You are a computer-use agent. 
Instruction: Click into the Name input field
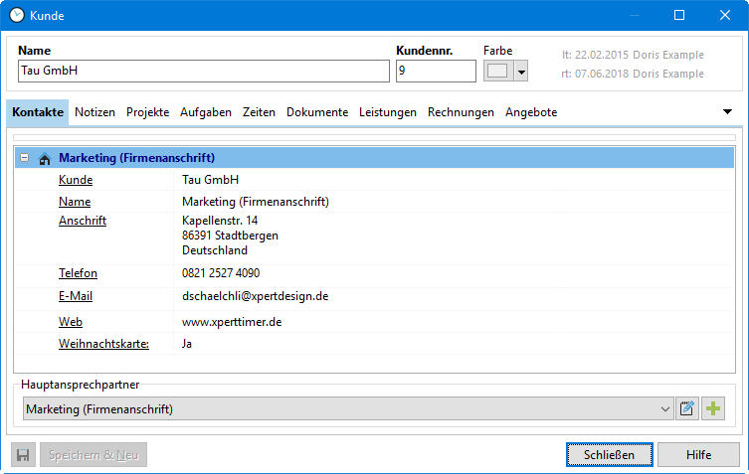tap(203, 71)
